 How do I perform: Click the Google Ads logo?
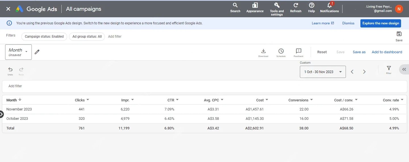(36, 9)
